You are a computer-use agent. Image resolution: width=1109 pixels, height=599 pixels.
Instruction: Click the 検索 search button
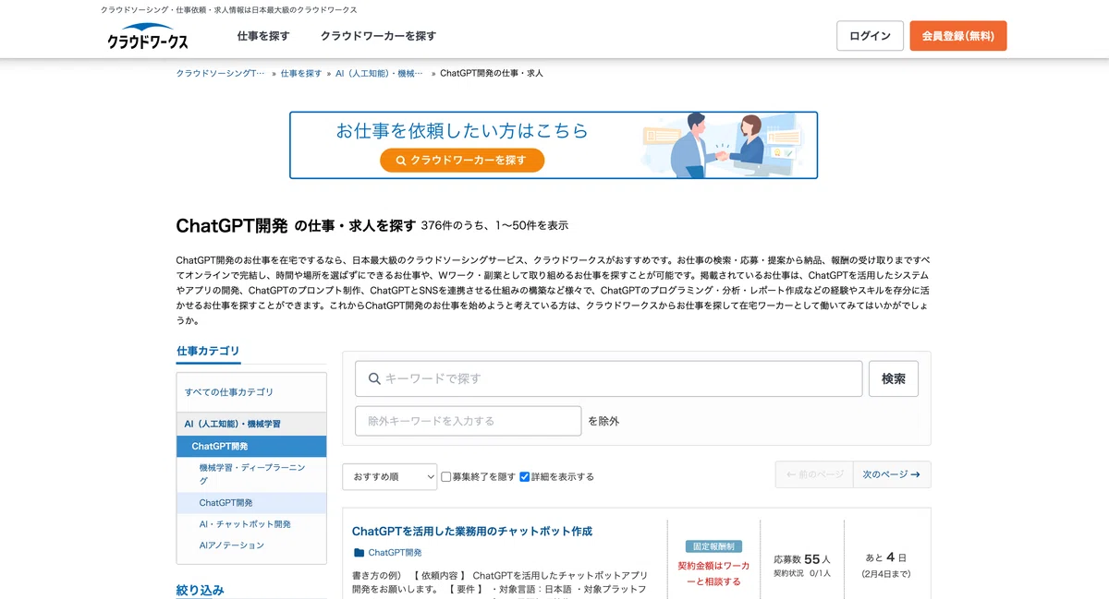(x=894, y=378)
